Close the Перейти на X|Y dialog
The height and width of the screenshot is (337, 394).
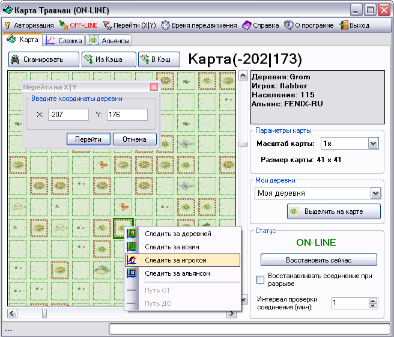[x=154, y=87]
